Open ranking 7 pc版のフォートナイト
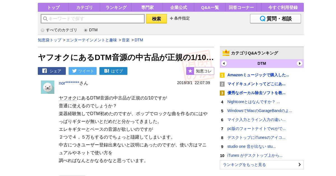Viewport: 336px width, 176px height. 256,129
